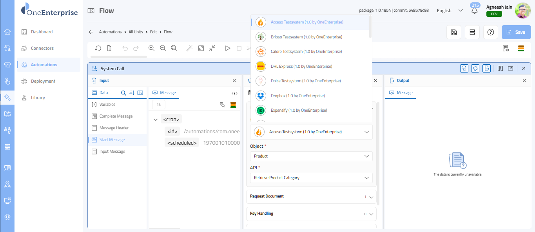The height and width of the screenshot is (232, 535).
Task: Open the API dropdown showing Retrieve Product Category
Action: point(311,178)
